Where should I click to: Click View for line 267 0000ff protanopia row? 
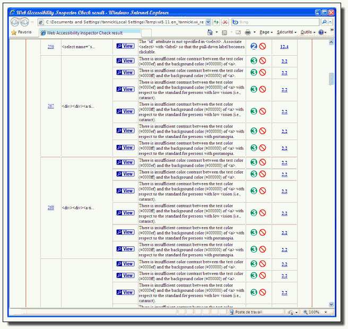point(125,148)
